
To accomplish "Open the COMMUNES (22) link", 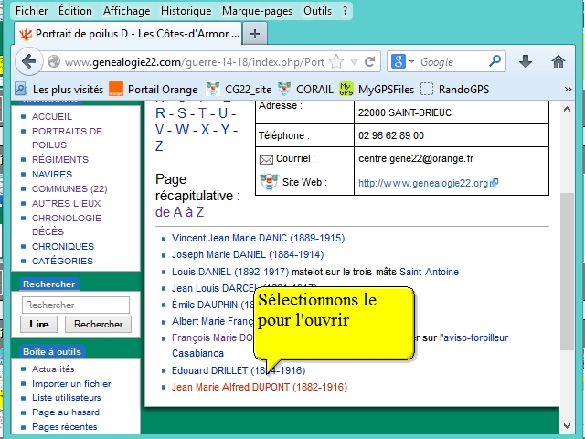I will pos(69,188).
